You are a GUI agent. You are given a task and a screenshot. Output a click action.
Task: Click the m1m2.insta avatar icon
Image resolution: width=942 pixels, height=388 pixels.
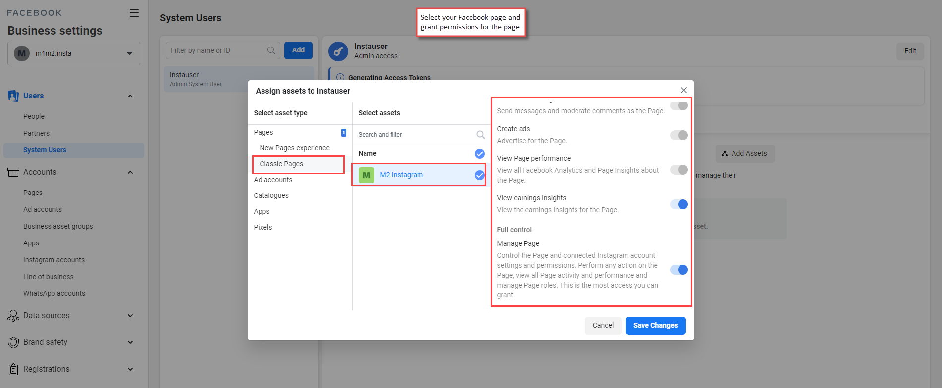(22, 53)
